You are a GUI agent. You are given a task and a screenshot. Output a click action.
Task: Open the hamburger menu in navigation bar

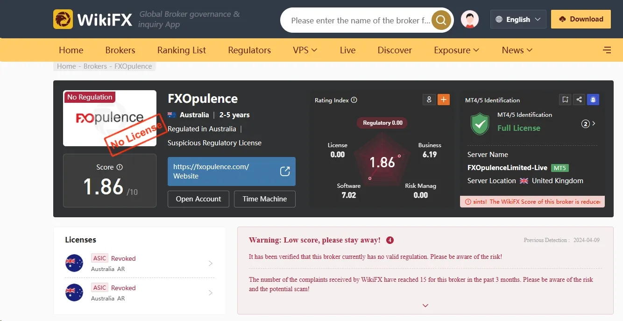click(x=607, y=50)
